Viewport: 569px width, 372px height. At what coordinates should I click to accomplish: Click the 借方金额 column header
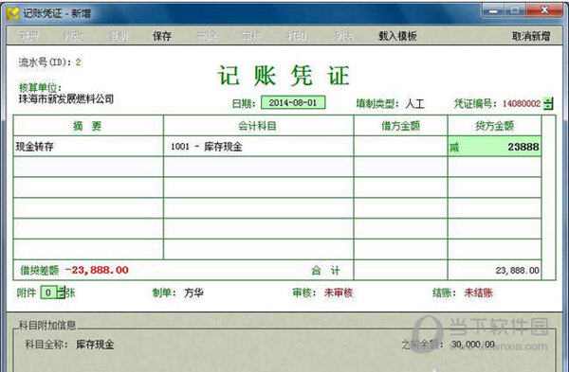click(400, 126)
